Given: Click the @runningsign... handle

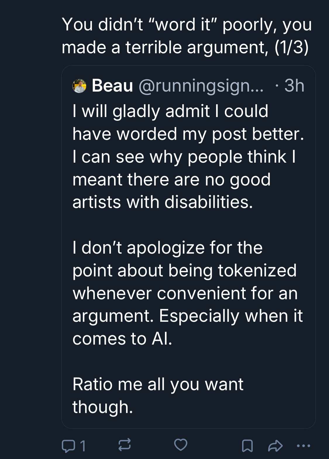Looking at the screenshot, I should [201, 86].
